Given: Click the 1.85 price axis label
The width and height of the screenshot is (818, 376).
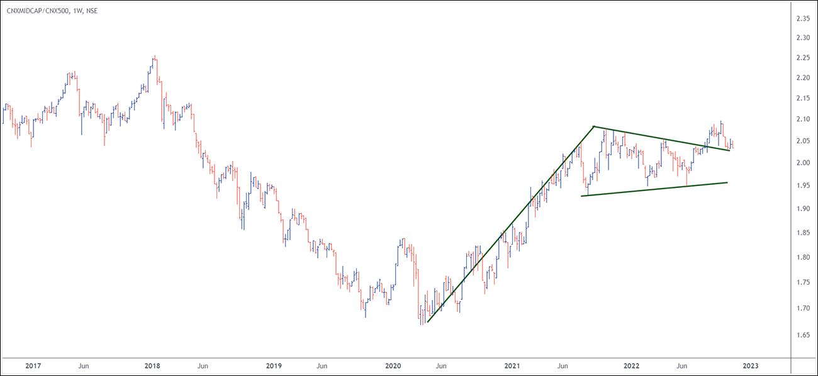Looking at the screenshot, I should pyautogui.click(x=802, y=234).
